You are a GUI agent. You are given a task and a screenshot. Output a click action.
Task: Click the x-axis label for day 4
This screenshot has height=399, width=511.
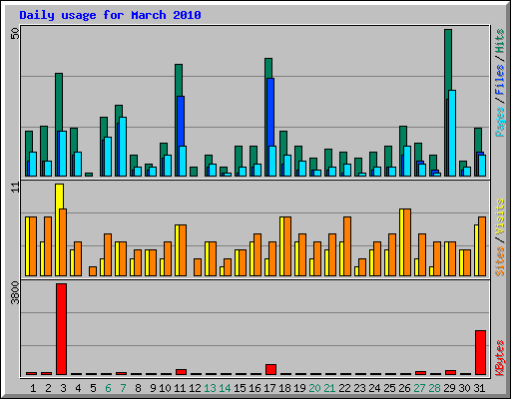pyautogui.click(x=78, y=388)
